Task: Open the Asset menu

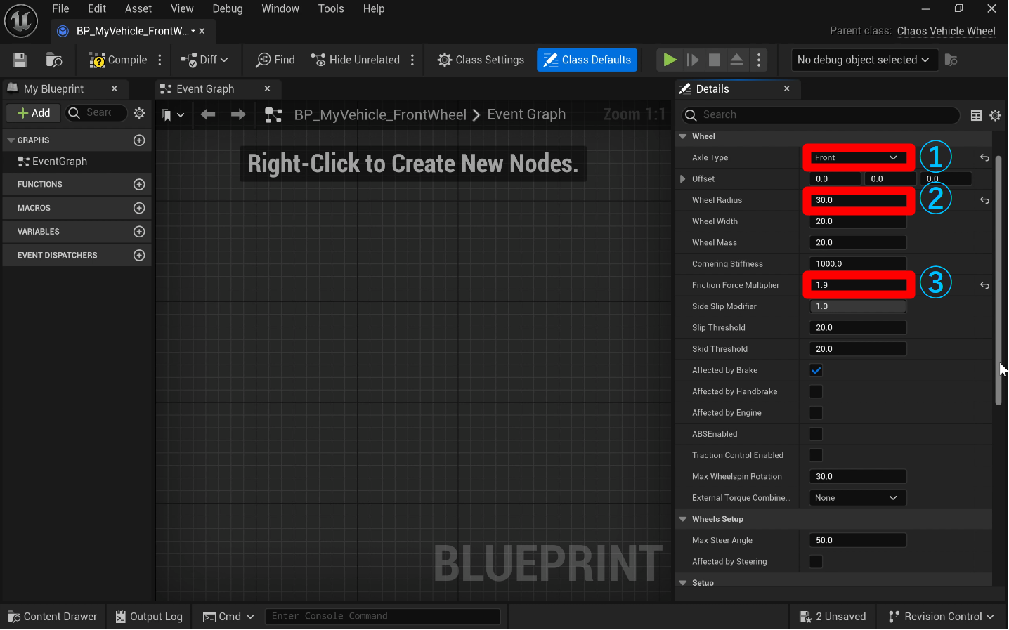Action: [138, 8]
